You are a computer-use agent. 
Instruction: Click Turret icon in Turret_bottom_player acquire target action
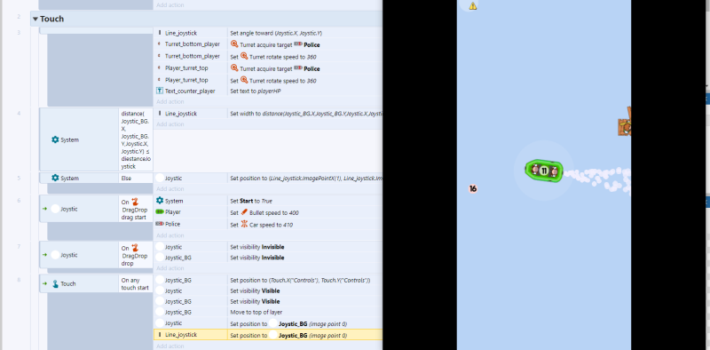pyautogui.click(x=234, y=44)
